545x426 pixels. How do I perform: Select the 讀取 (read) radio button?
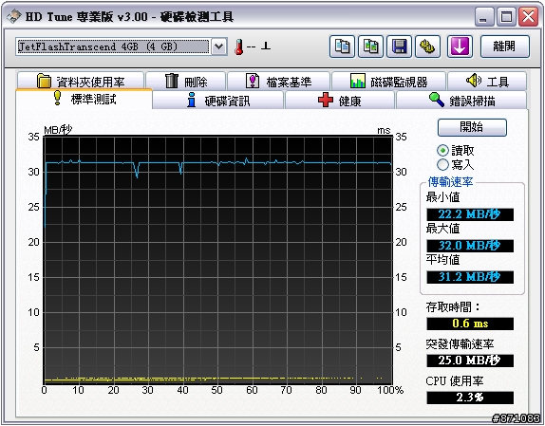(x=442, y=150)
